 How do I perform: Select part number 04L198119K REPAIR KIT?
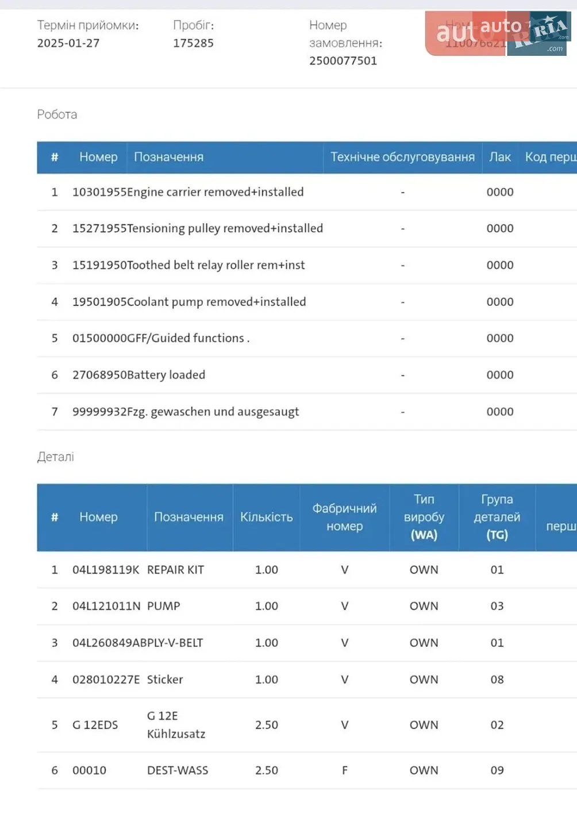pyautogui.click(x=307, y=570)
